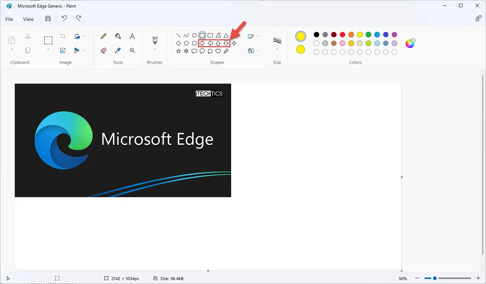Expand the Flip dropdown arrow
486x284 pixels.
84,50
